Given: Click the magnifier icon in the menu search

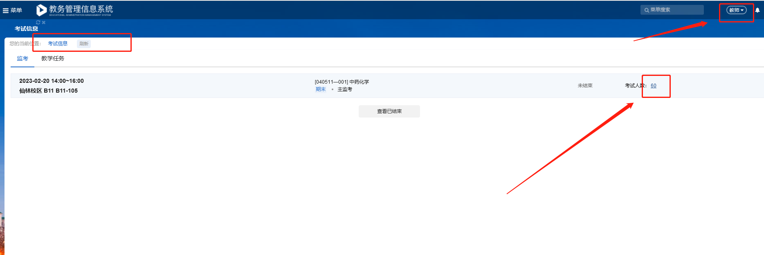Looking at the screenshot, I should 647,10.
